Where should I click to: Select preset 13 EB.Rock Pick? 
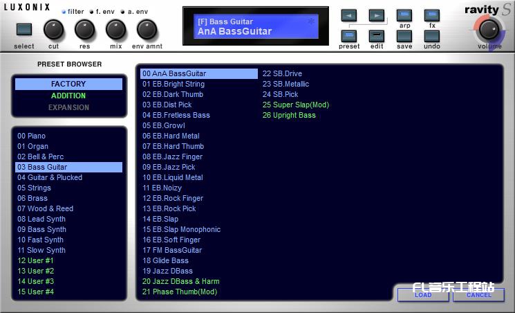(x=199, y=208)
